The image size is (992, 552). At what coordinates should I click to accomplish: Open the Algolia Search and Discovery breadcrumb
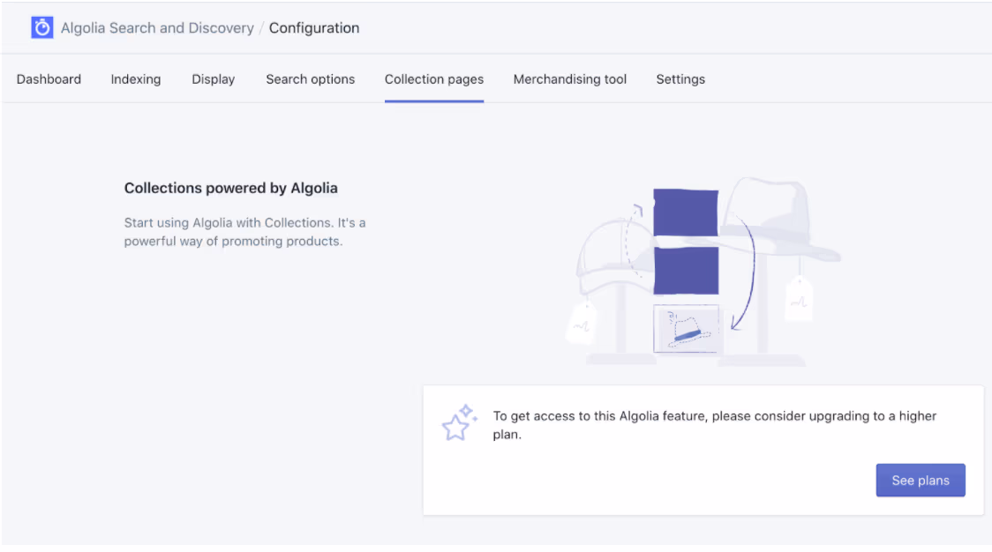click(x=157, y=28)
